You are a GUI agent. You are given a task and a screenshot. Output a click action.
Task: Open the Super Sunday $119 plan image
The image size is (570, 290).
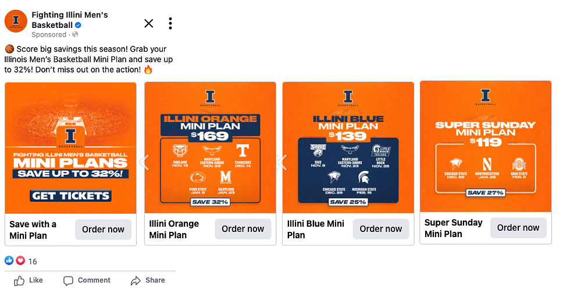[486, 146]
